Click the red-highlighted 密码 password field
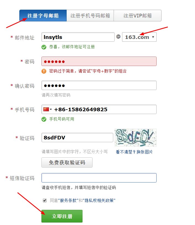Viewport: 195px width, 225px height. 99,61
